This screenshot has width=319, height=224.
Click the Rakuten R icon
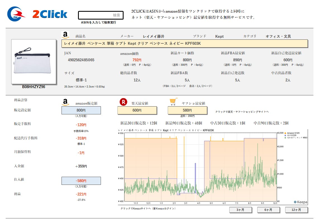pyautogui.click(x=123, y=102)
